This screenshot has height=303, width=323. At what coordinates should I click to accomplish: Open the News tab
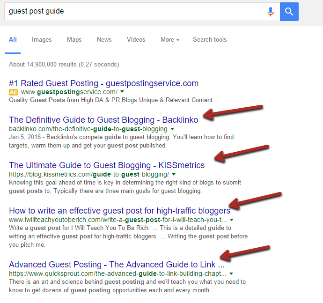click(104, 40)
